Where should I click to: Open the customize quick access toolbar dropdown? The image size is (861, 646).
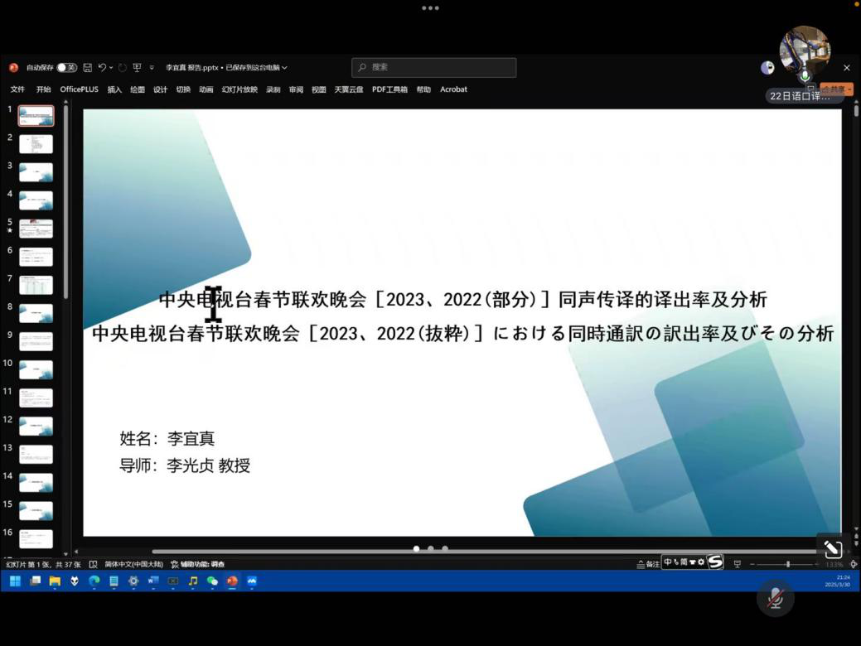pos(152,68)
